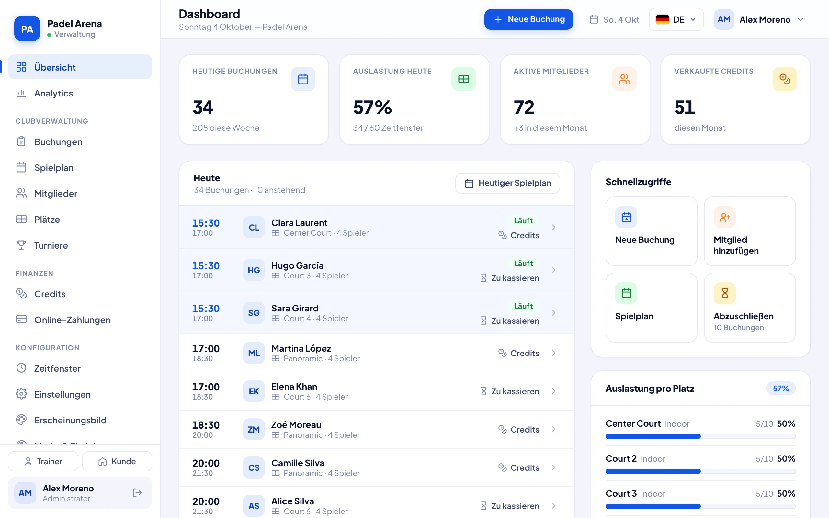The width and height of the screenshot is (829, 518).
Task: Click Zu kassieren status for Sara Girard
Action: (510, 321)
